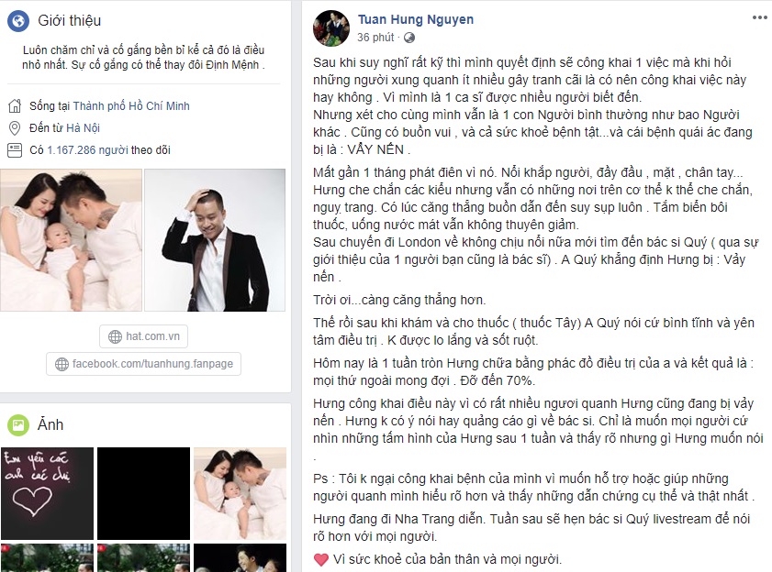Screen dimensions: 772x572
Task: Click the green Ảnh photos icon
Action: pos(18,424)
